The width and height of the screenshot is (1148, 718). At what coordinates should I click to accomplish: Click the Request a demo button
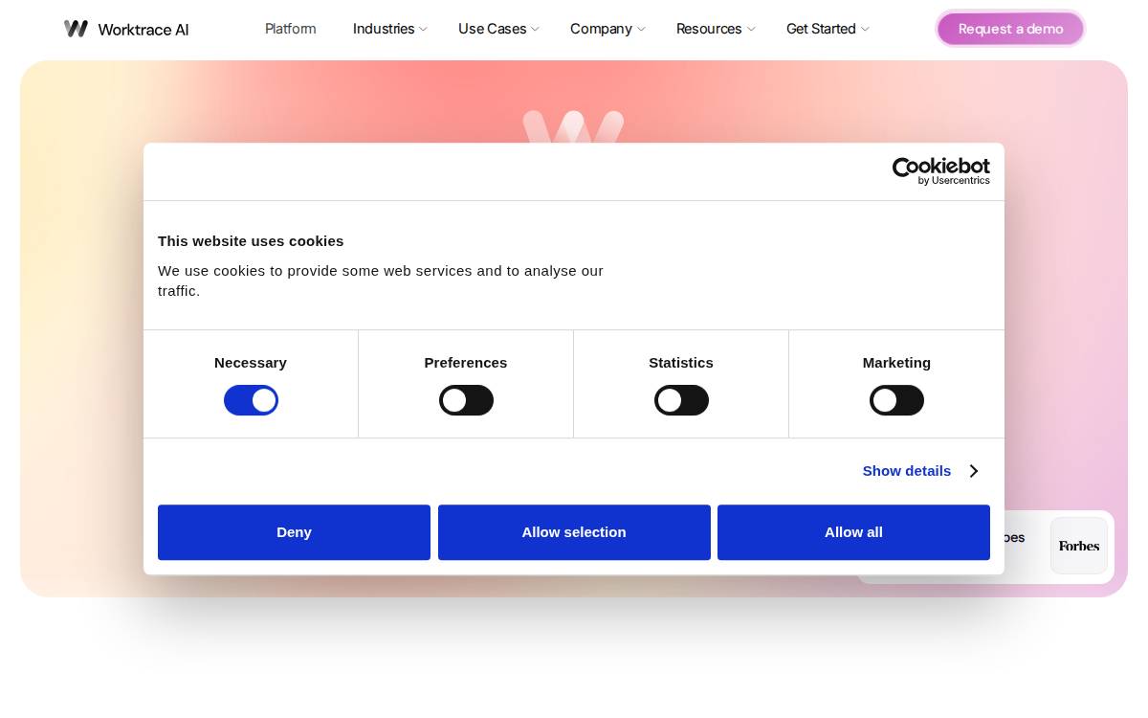point(1010,29)
